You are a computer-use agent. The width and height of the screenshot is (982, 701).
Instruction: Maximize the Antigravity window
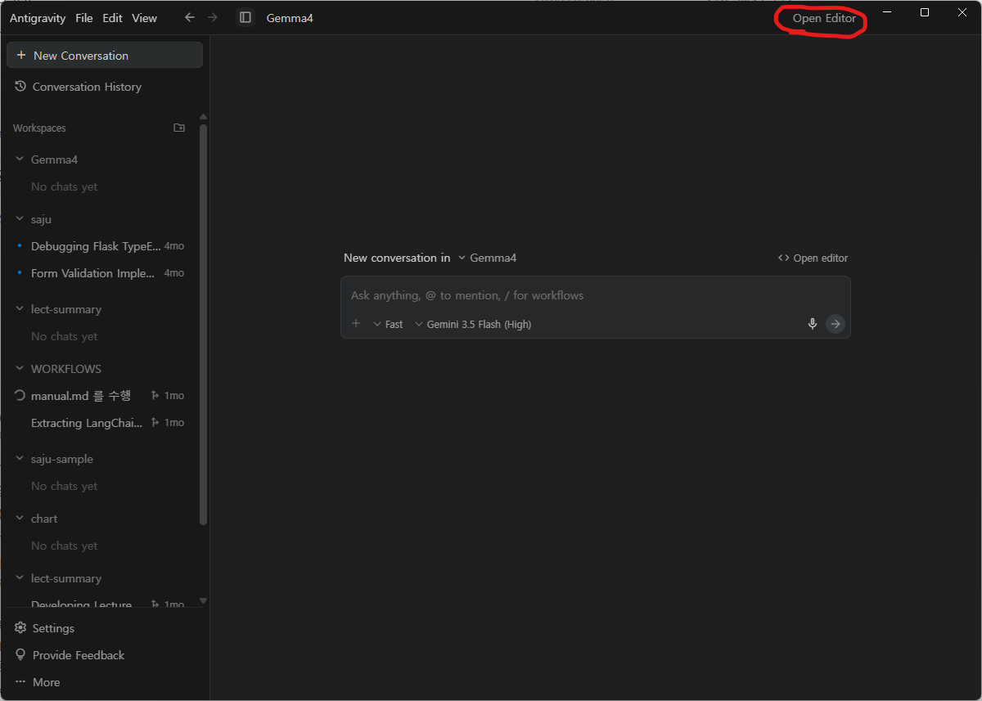click(925, 12)
